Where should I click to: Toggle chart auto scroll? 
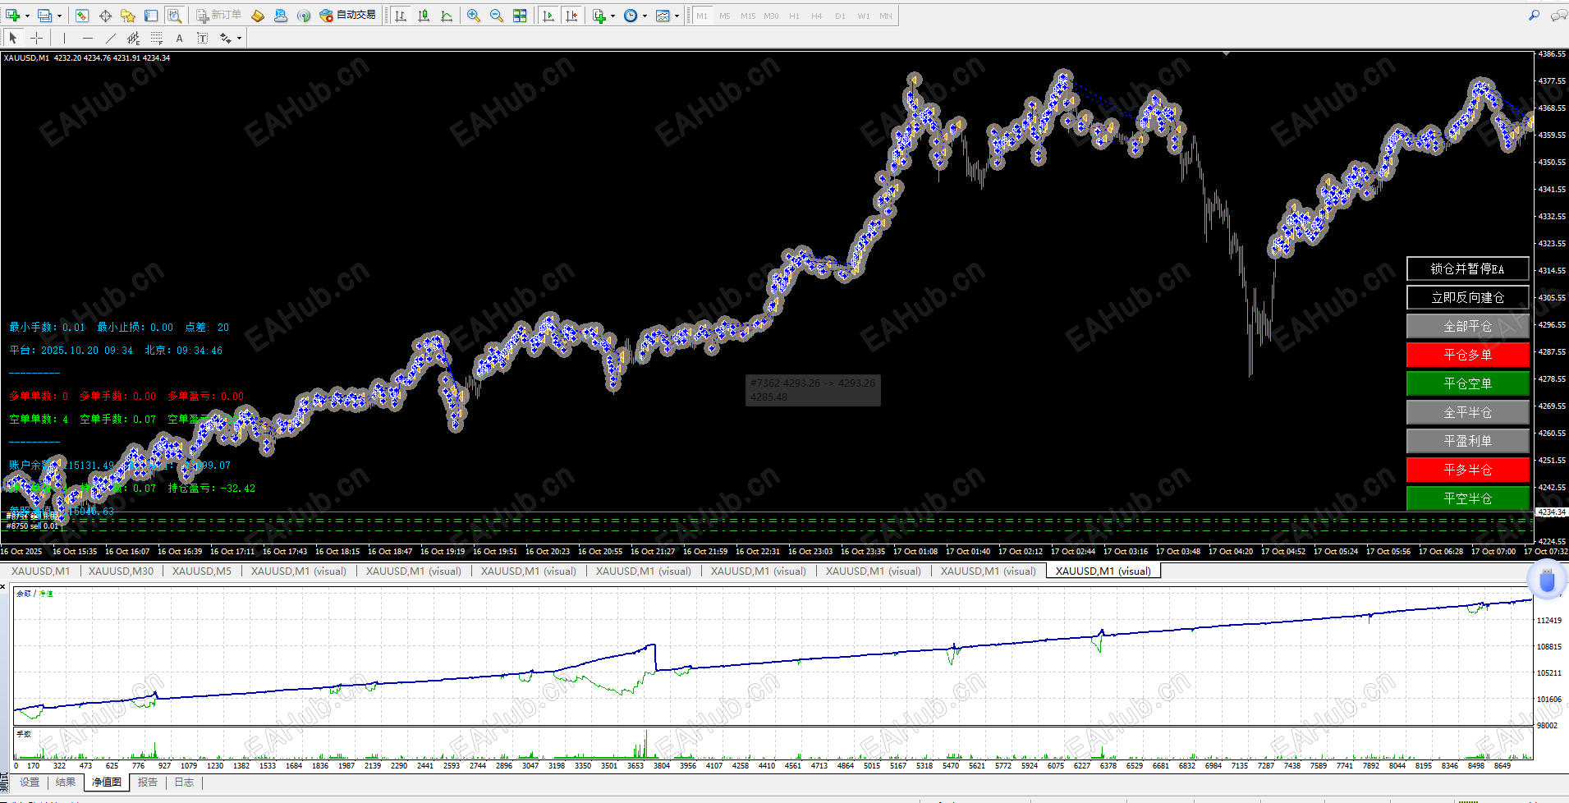[548, 16]
